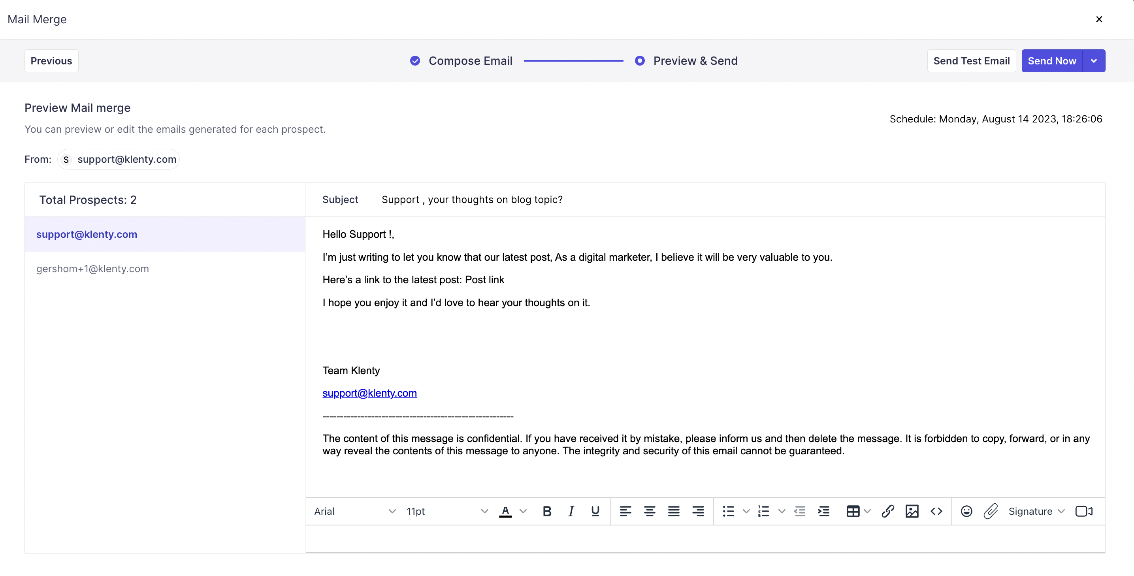Go back with Previous button
The image size is (1134, 576).
[x=51, y=61]
